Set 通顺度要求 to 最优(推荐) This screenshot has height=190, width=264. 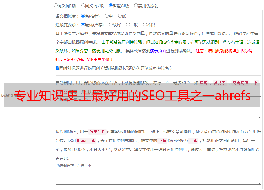tap(83, 25)
